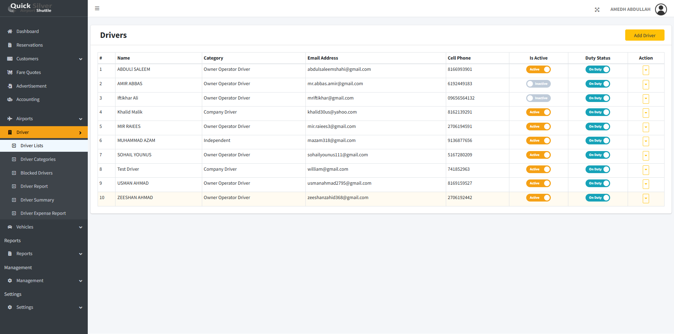Open the user profile avatar icon

click(661, 9)
